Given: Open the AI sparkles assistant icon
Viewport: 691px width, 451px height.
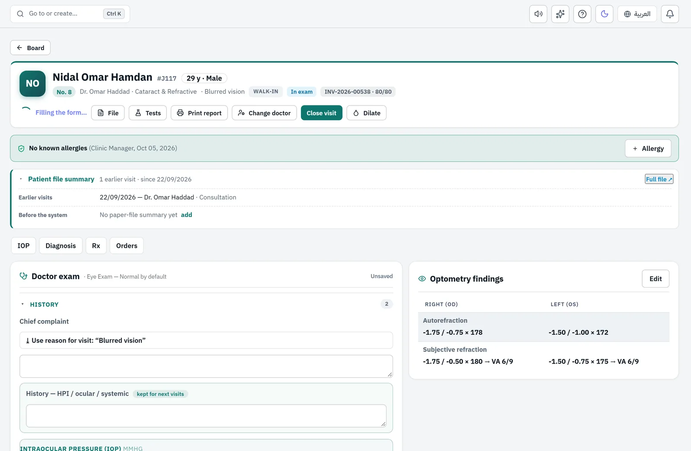Looking at the screenshot, I should (x=560, y=14).
